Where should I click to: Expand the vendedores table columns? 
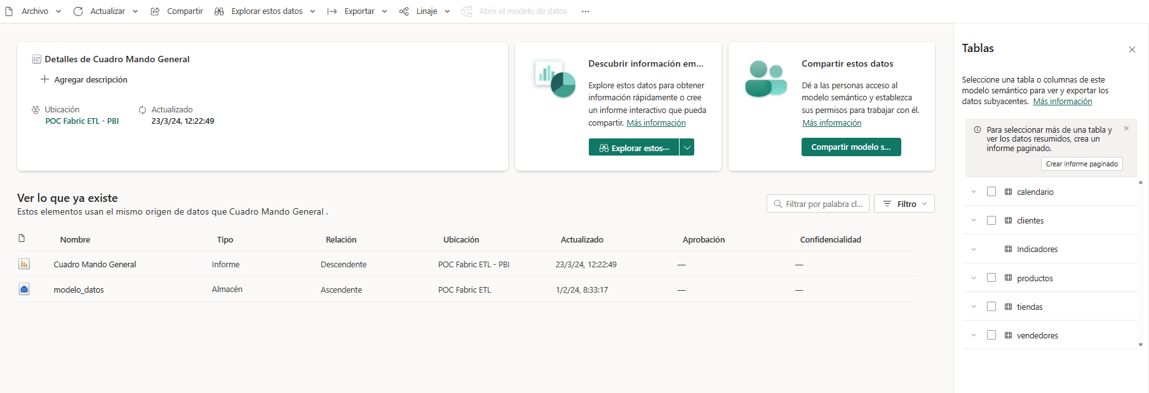tap(974, 335)
